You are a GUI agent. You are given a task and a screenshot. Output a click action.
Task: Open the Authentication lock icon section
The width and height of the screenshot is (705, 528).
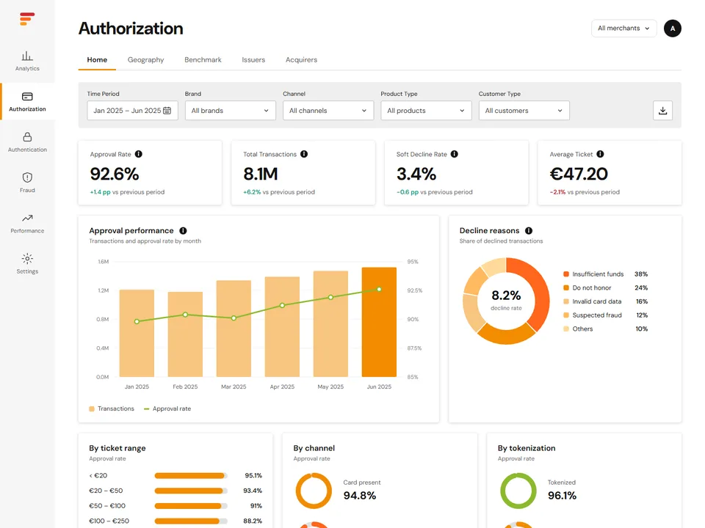click(27, 142)
